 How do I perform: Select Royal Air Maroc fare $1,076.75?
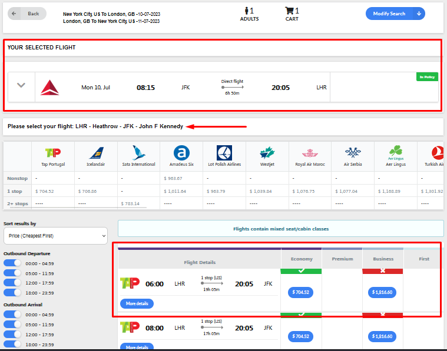(303, 191)
